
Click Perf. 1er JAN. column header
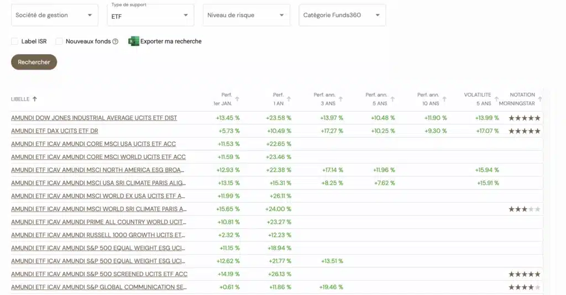[223, 99]
